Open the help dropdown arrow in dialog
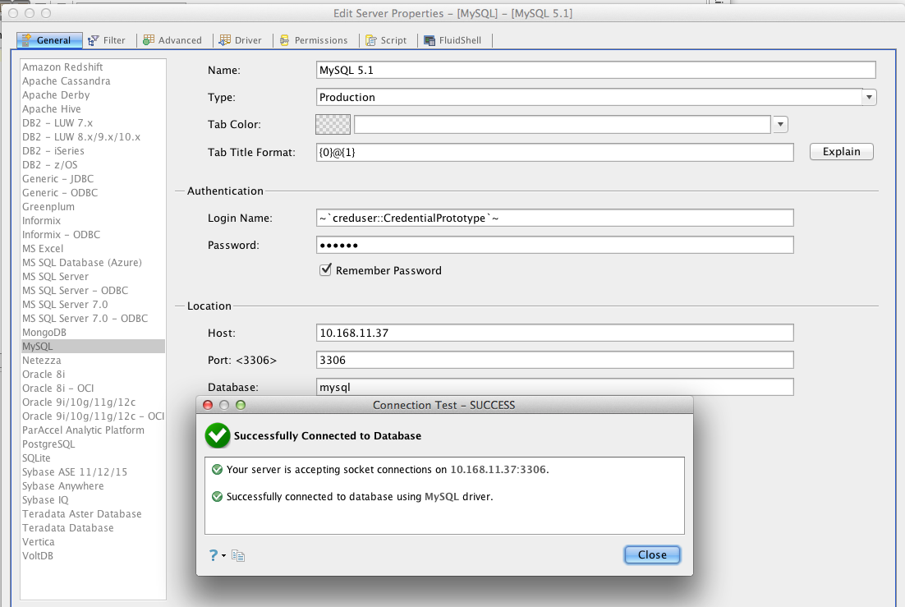This screenshot has height=607, width=905. [224, 555]
